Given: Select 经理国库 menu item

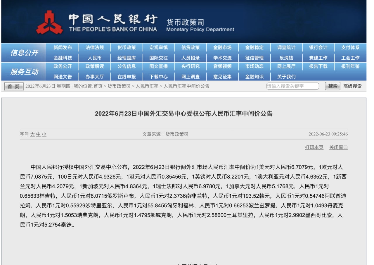Looking at the screenshot, I should pos(127,58).
